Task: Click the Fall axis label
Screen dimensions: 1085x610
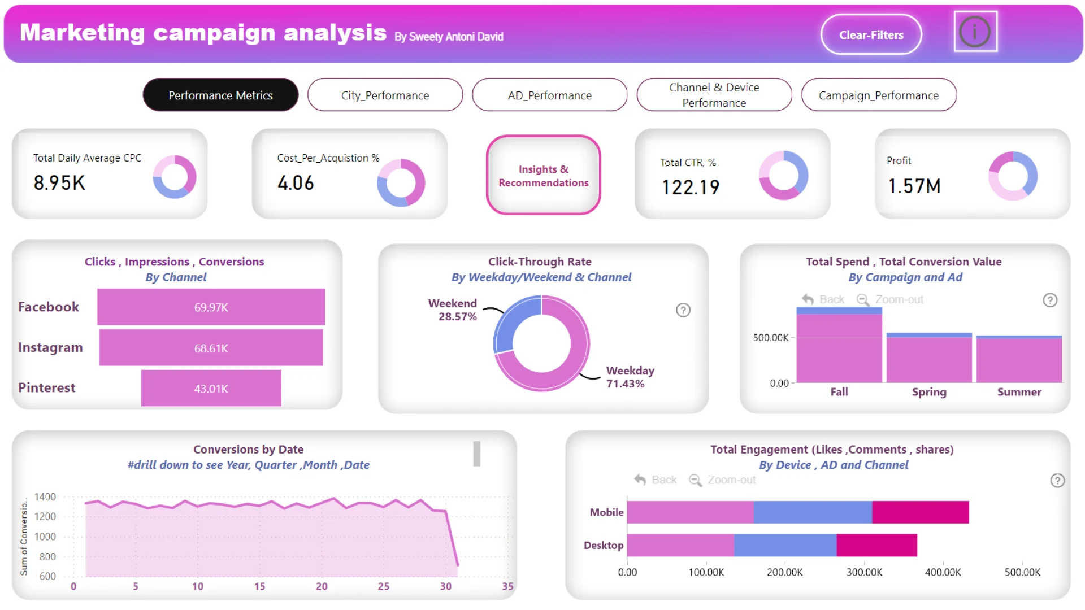Action: [x=839, y=391]
